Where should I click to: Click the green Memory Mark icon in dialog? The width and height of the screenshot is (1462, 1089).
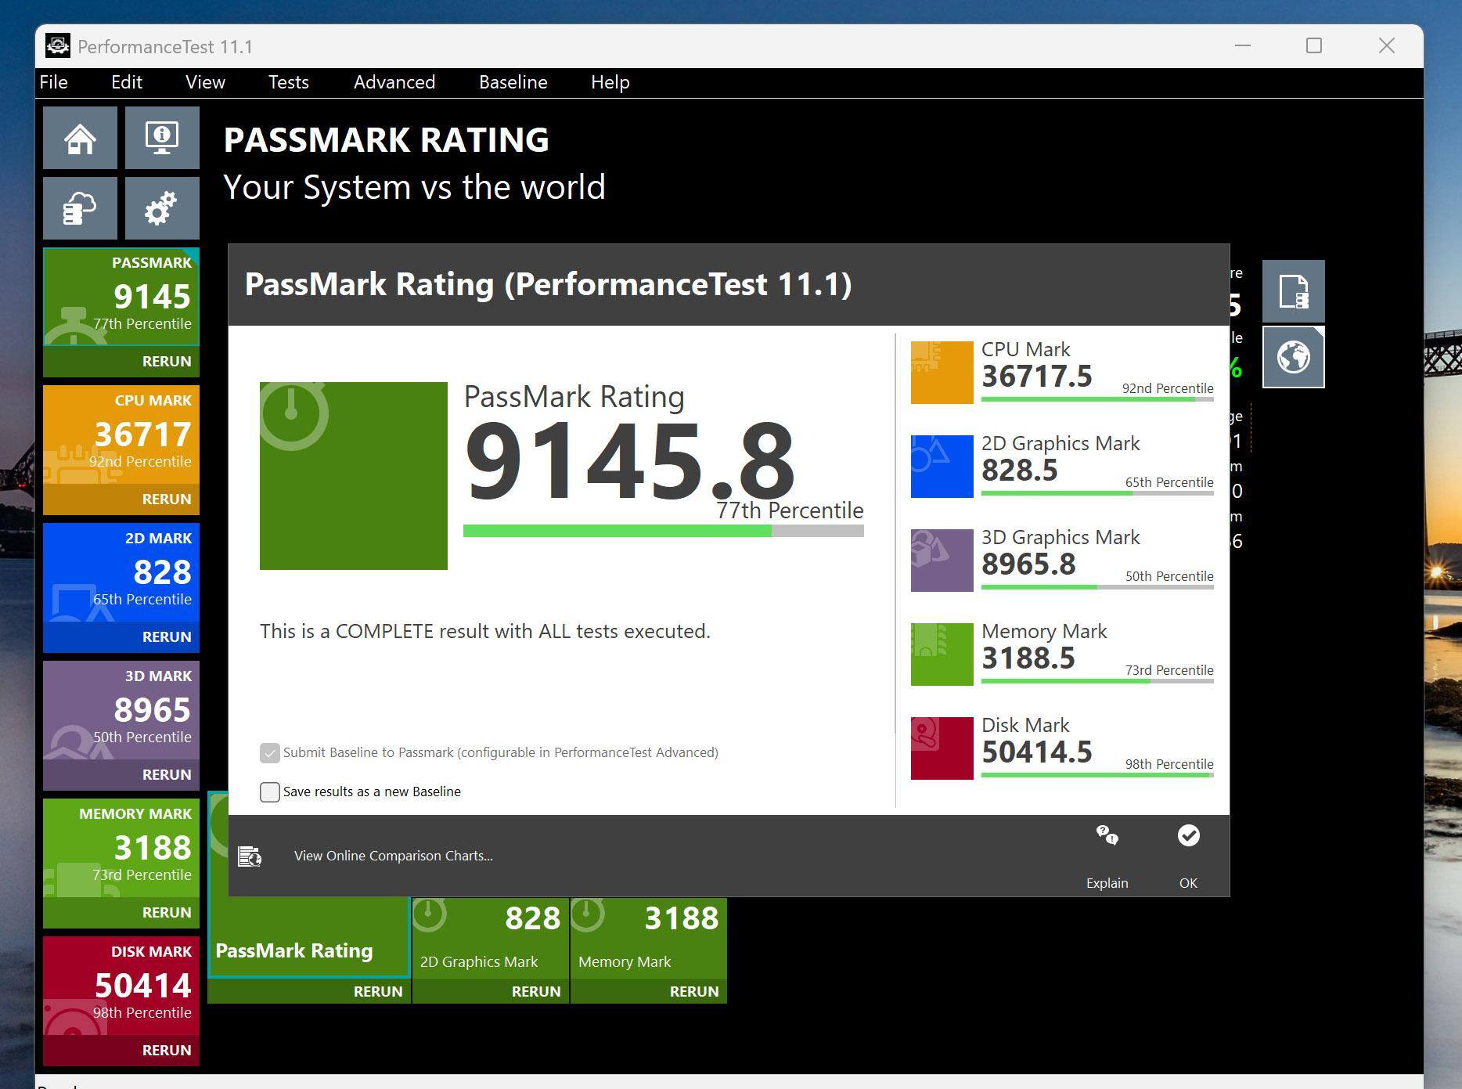(x=942, y=654)
